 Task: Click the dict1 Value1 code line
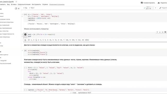(56, 68)
